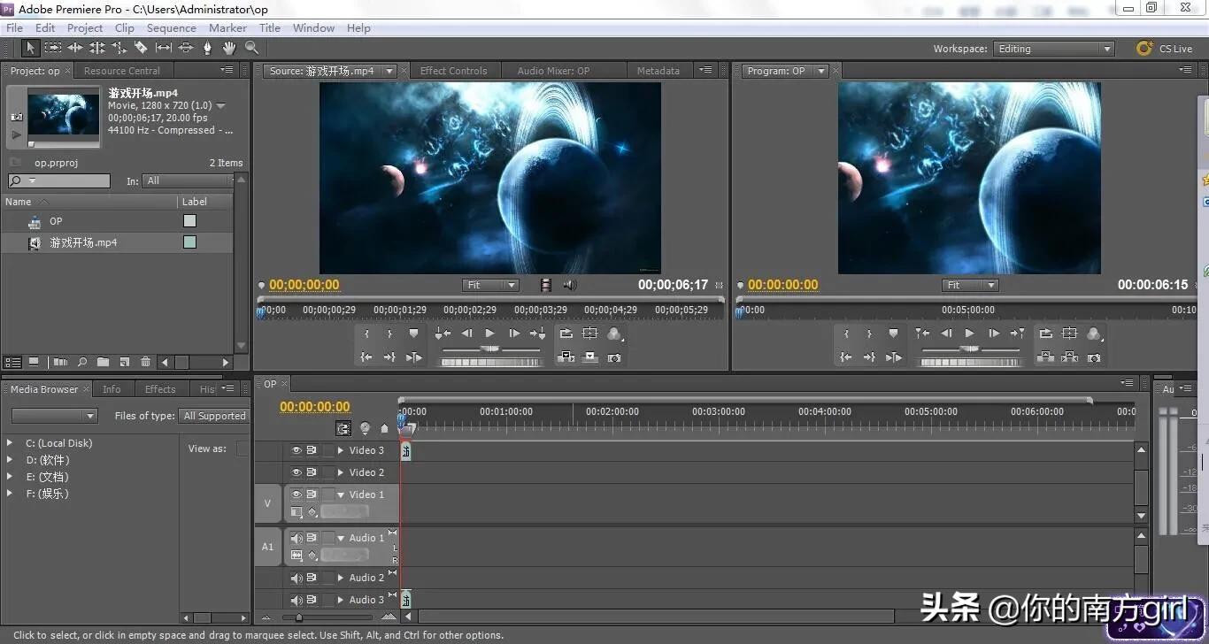This screenshot has width=1209, height=644.
Task: Toggle Video 1 track visibility eye
Action: [296, 494]
